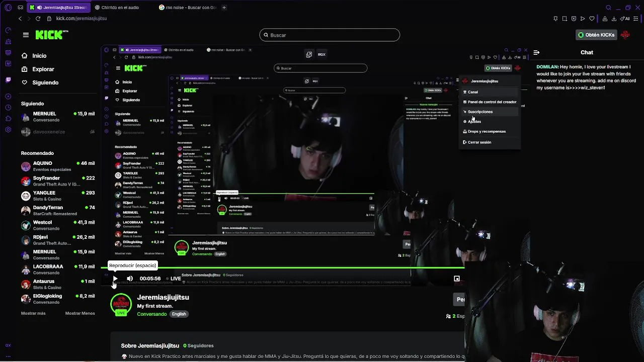Switch to rnn noise Google search tab
Image resolution: width=644 pixels, height=362 pixels.
pyautogui.click(x=188, y=8)
